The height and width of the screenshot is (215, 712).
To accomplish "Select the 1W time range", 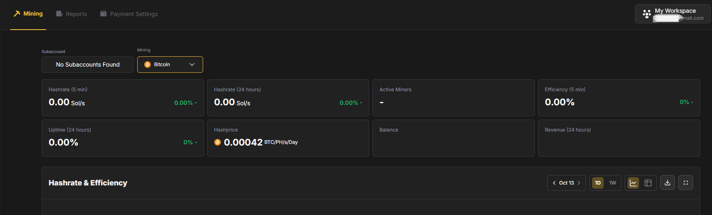I will pyautogui.click(x=613, y=183).
